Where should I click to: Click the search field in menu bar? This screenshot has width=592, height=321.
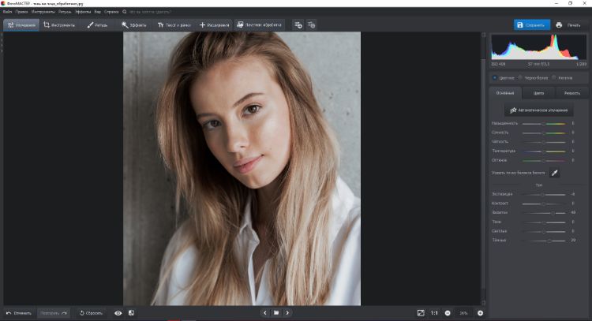click(x=150, y=12)
